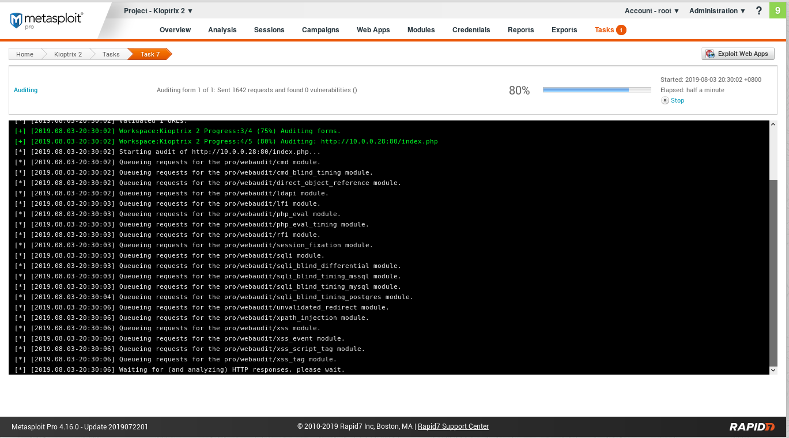
Task: Click the Tasks breadcrumb
Action: pyautogui.click(x=111, y=54)
